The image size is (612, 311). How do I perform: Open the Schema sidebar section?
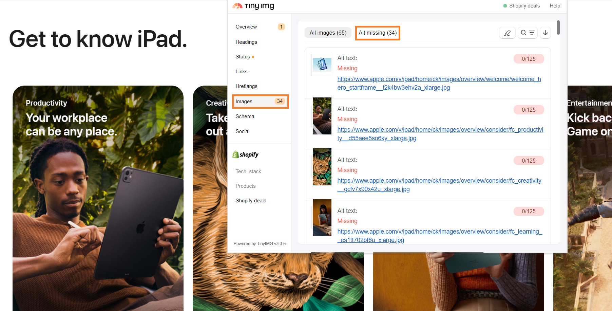tap(245, 116)
